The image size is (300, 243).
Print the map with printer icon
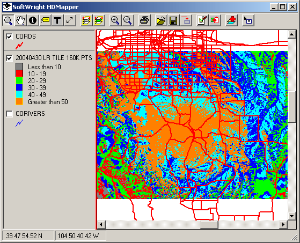coord(144,20)
